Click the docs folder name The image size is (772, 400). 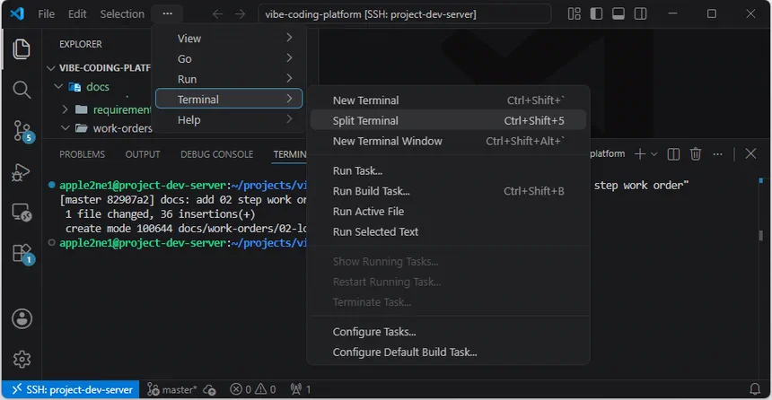click(98, 87)
